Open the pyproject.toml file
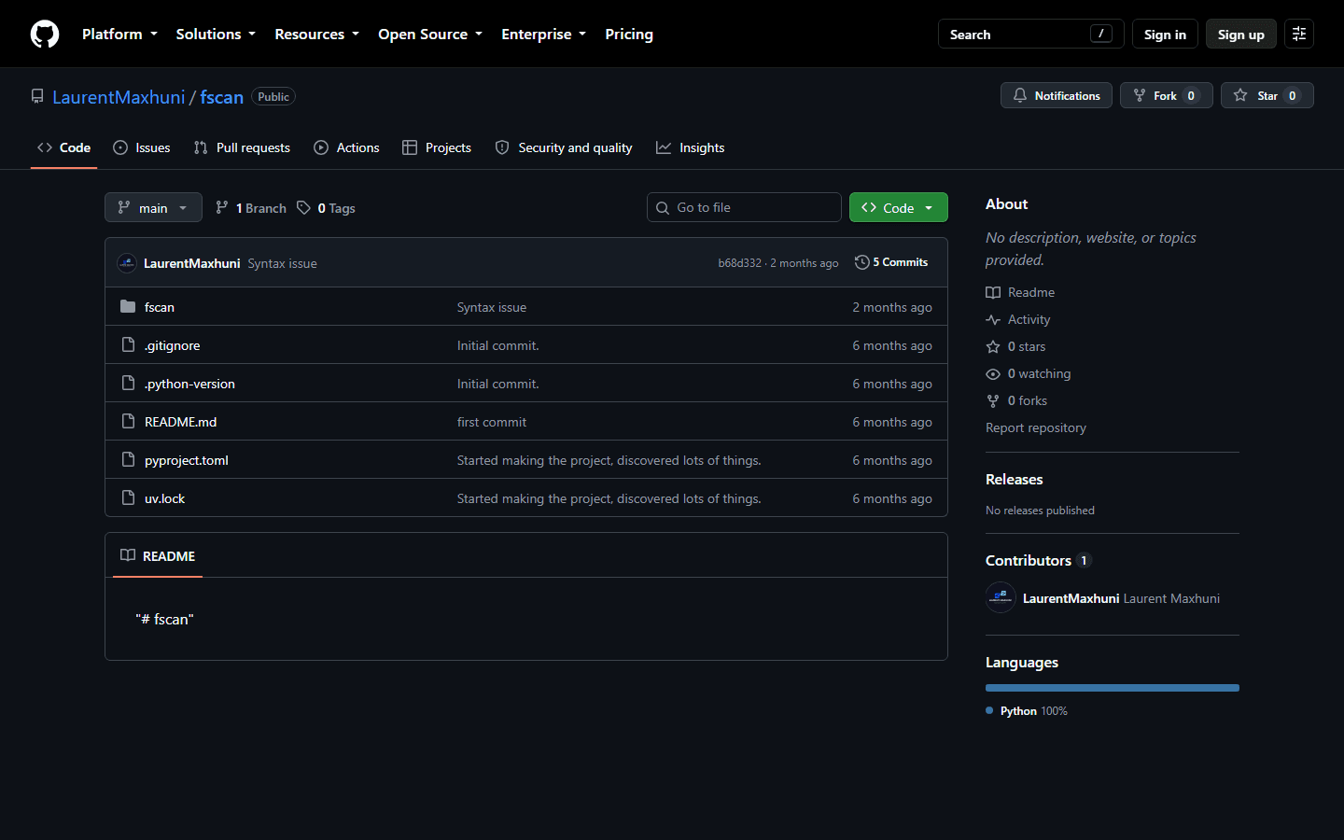The image size is (1344, 840). tap(187, 460)
